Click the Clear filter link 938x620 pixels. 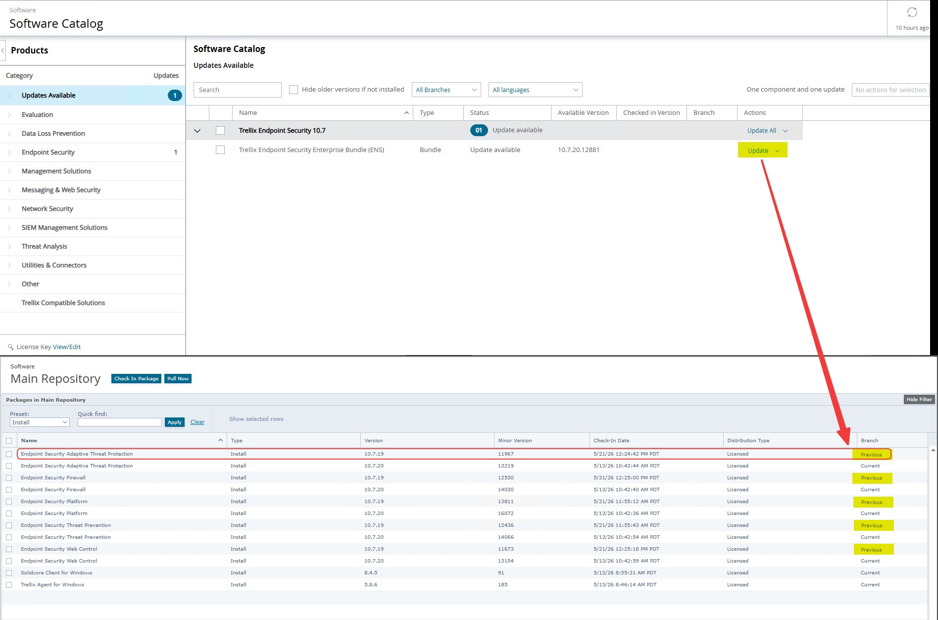(x=197, y=422)
